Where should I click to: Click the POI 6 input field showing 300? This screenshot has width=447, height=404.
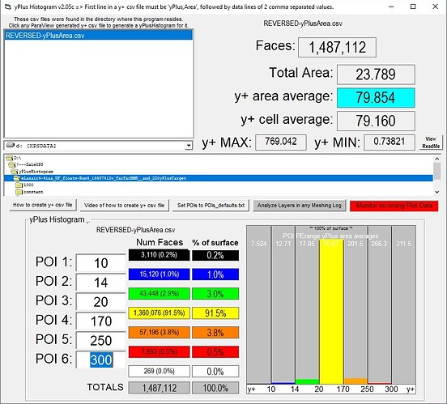[101, 359]
